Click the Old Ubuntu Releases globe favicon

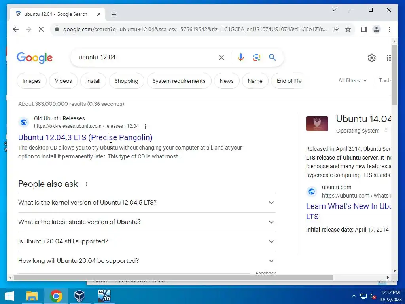point(24,122)
